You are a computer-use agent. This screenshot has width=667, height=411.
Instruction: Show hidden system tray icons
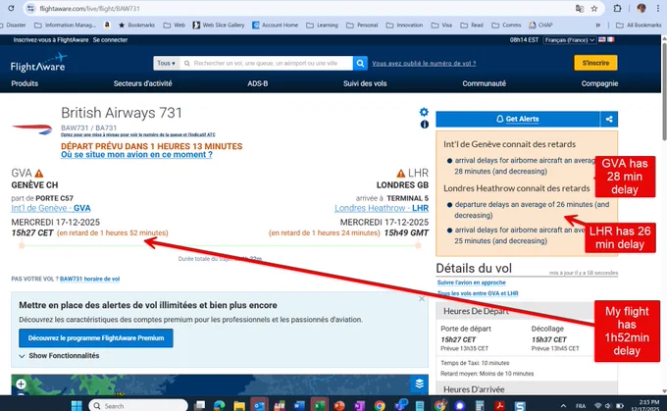(x=563, y=406)
